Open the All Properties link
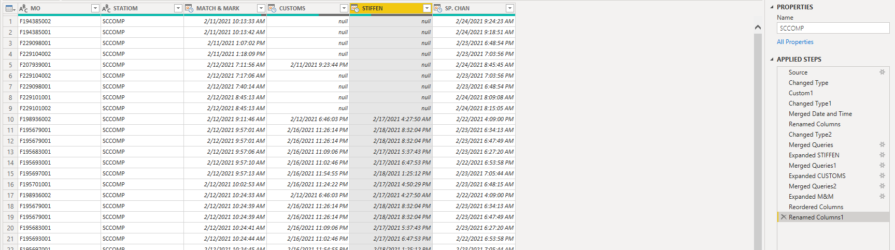The image size is (895, 250). pyautogui.click(x=795, y=42)
